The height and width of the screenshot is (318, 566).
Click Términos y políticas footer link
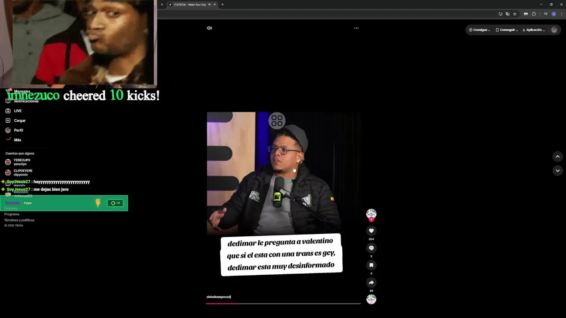point(19,220)
